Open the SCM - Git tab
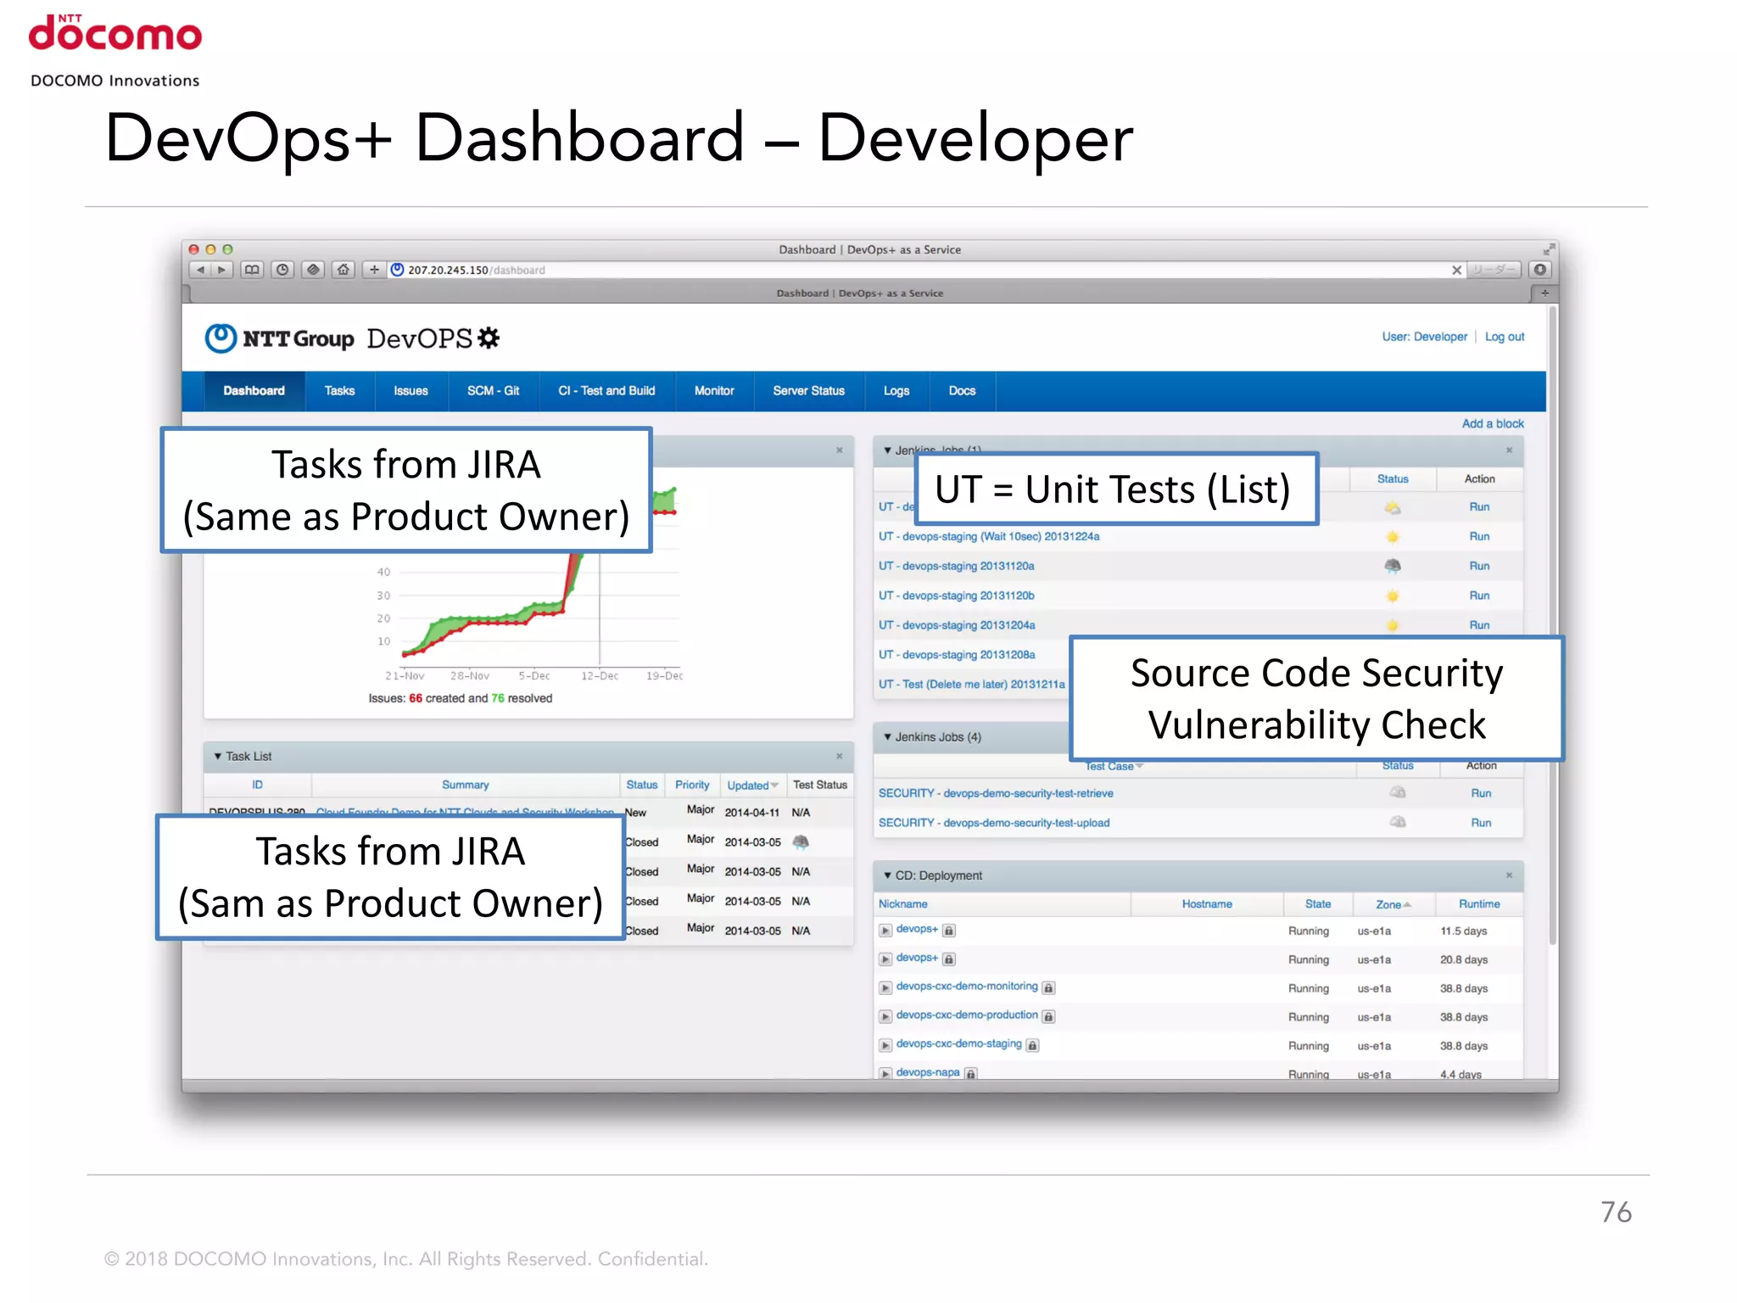Viewport: 1737px width, 1303px height. tap(493, 390)
